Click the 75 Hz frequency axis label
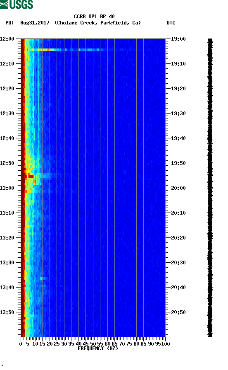This screenshot has width=228, height=370. [x=129, y=344]
